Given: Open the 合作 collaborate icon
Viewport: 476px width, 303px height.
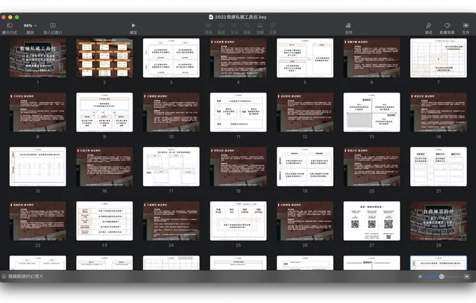Looking at the screenshot, I should pyautogui.click(x=349, y=26).
